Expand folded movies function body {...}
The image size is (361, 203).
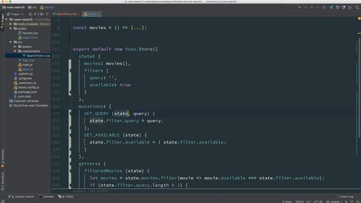tap(138, 28)
